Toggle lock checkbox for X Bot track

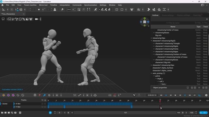click(x=45, y=104)
